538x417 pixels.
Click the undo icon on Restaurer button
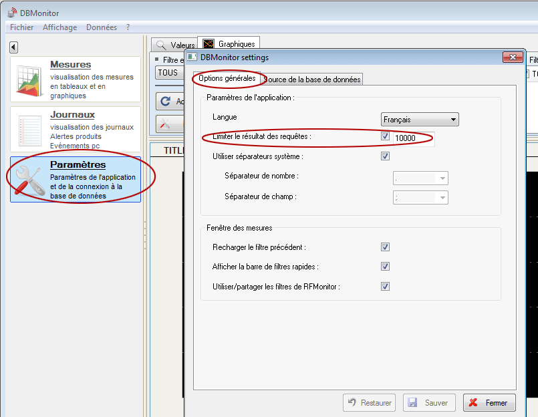click(x=352, y=402)
